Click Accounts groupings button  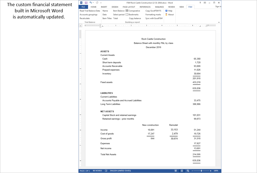pyautogui.click(x=89, y=14)
